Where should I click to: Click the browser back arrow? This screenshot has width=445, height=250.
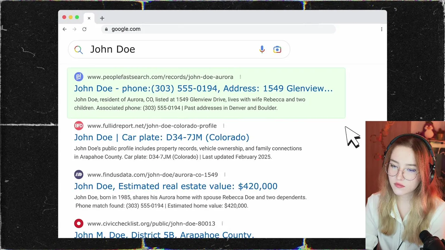(65, 29)
